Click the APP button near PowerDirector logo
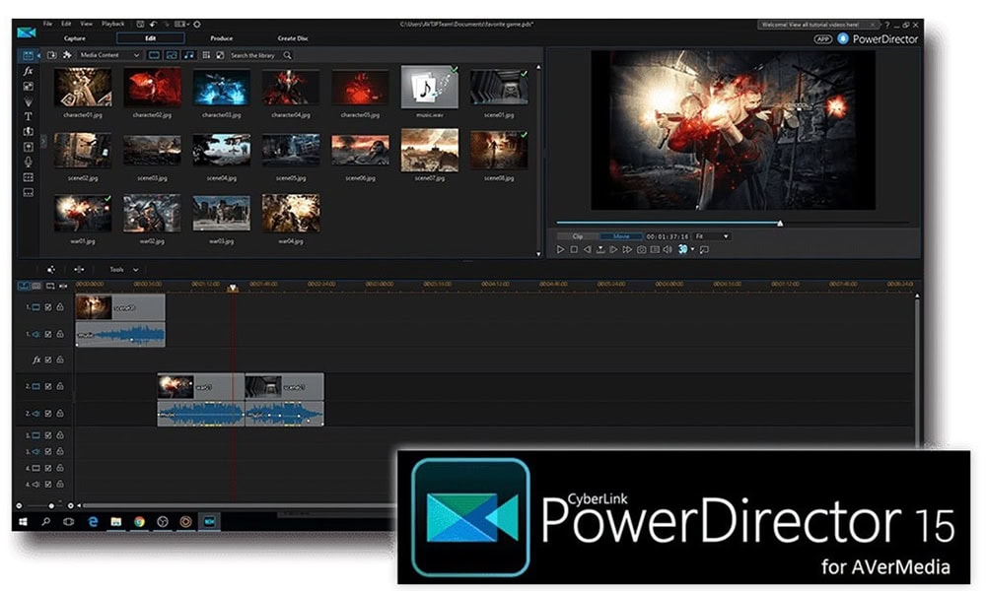The image size is (986, 591). 823,39
